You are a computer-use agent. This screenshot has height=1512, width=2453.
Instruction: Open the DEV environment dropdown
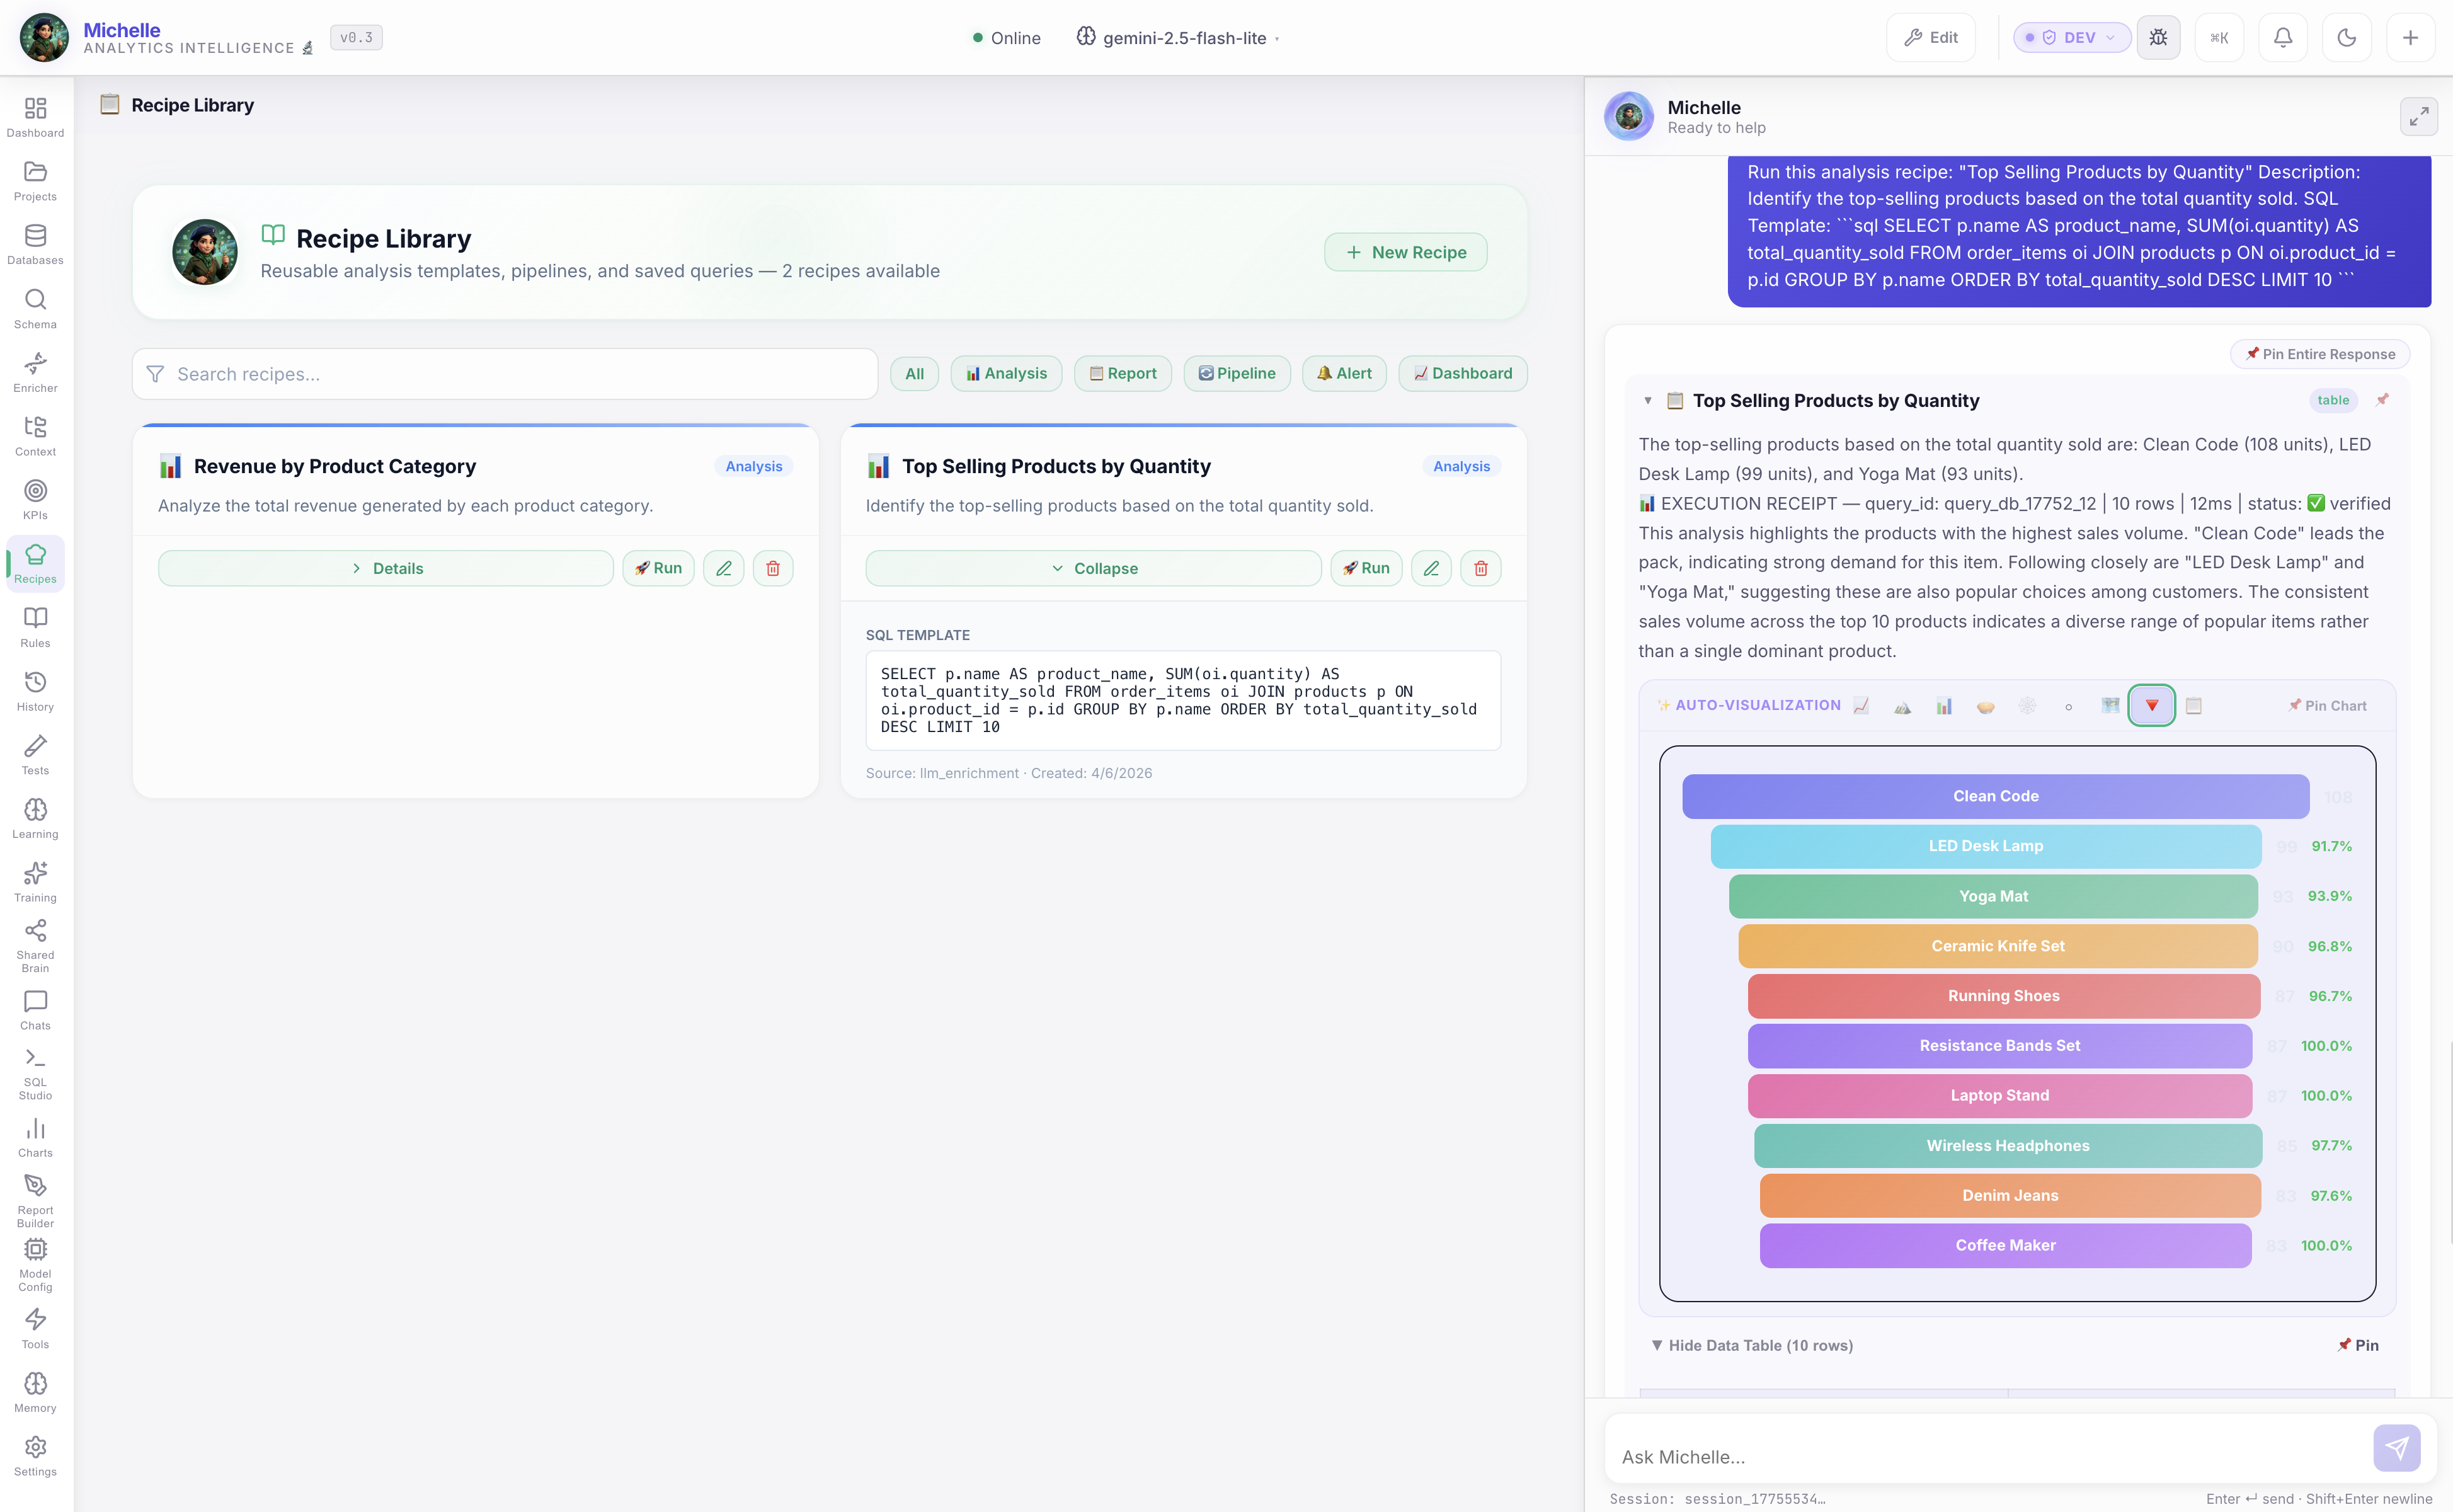pyautogui.click(x=2070, y=37)
